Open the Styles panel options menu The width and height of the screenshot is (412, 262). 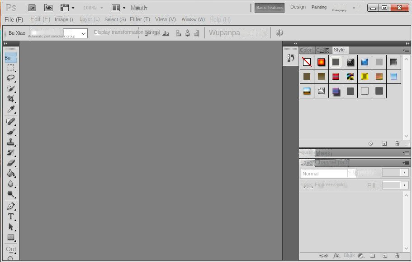point(406,50)
